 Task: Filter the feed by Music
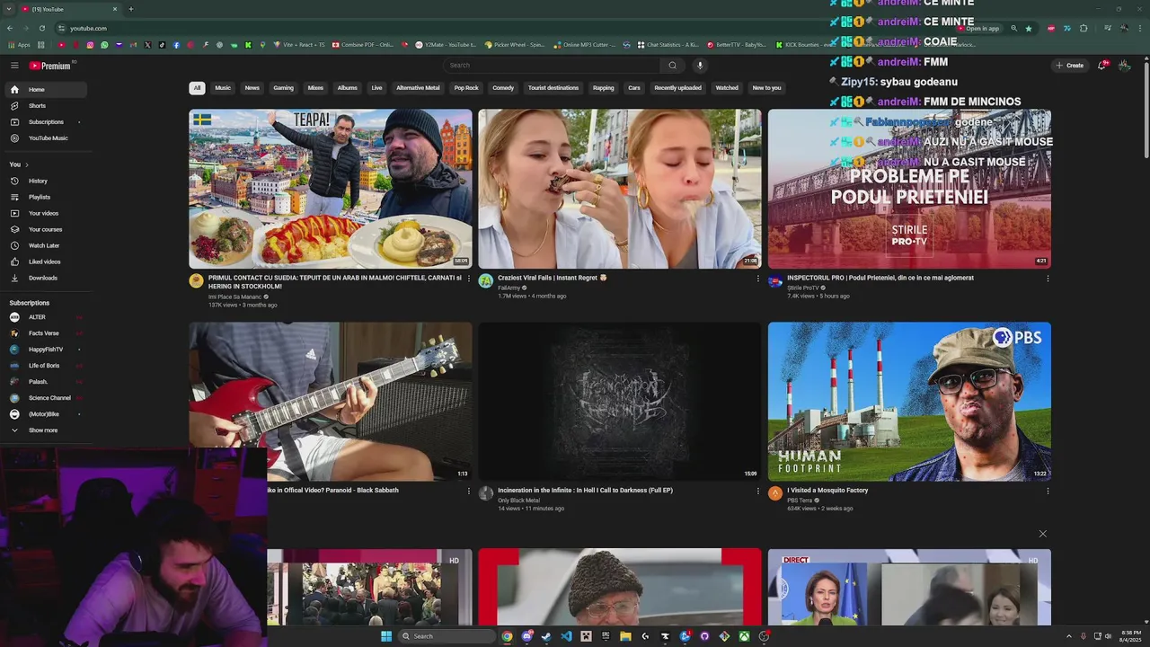[x=223, y=88]
